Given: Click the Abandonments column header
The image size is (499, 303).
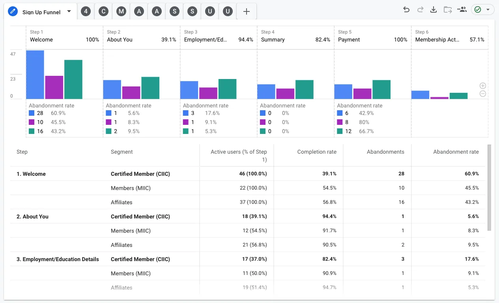Looking at the screenshot, I should pos(385,152).
